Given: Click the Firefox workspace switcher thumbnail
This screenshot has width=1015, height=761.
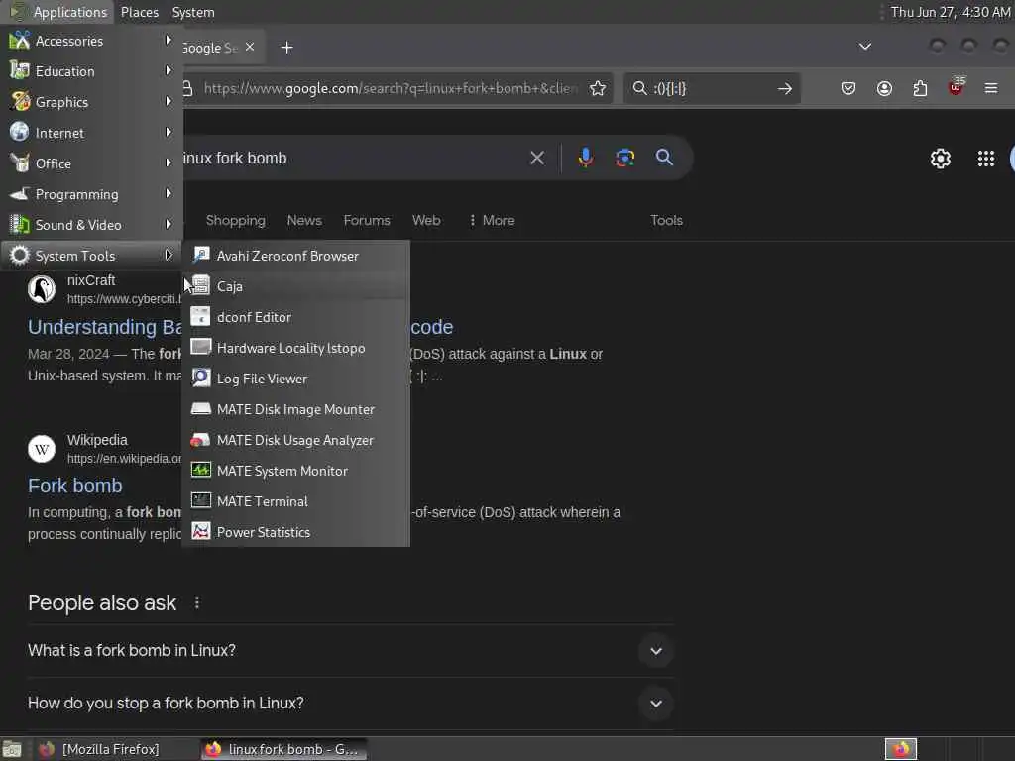Looking at the screenshot, I should pos(900,749).
